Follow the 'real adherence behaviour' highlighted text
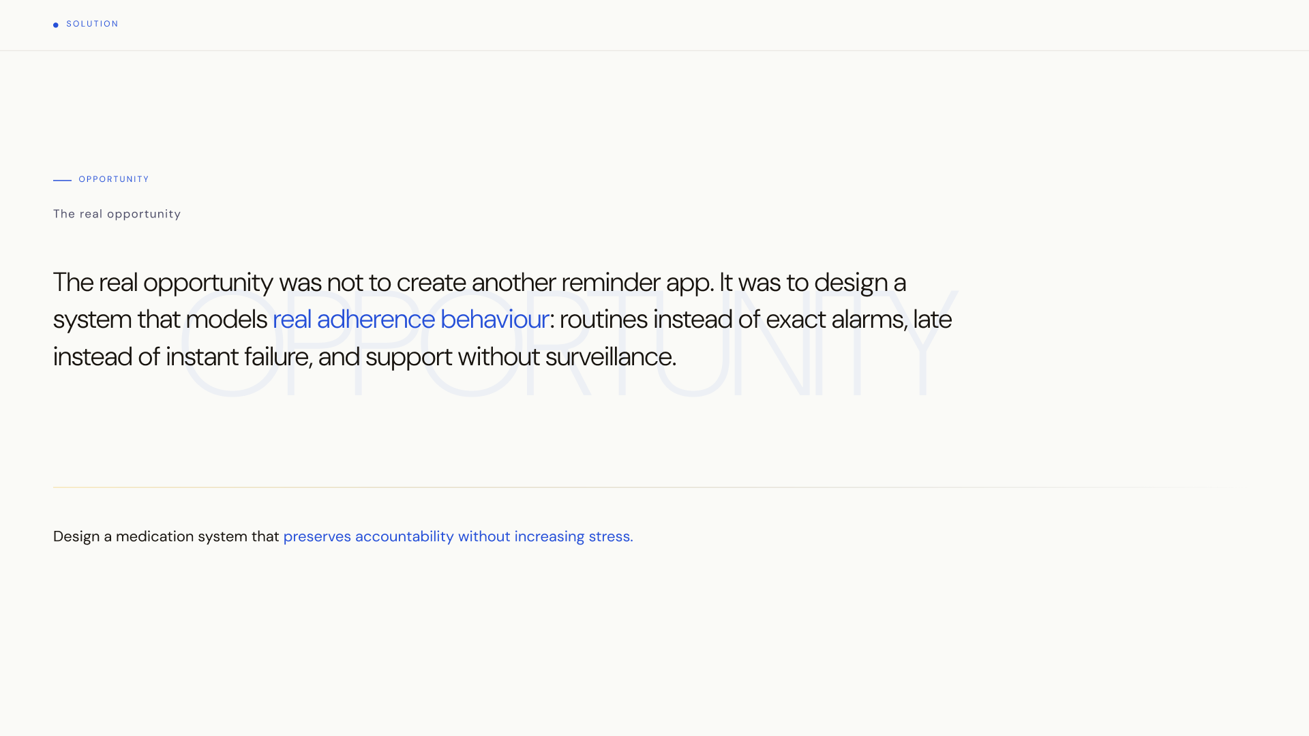Screen dimensions: 1309x736 coord(410,320)
